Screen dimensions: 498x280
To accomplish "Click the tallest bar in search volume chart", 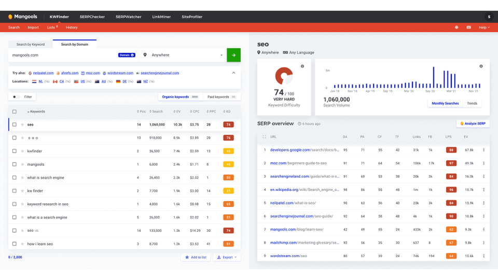I will pyautogui.click(x=433, y=77).
